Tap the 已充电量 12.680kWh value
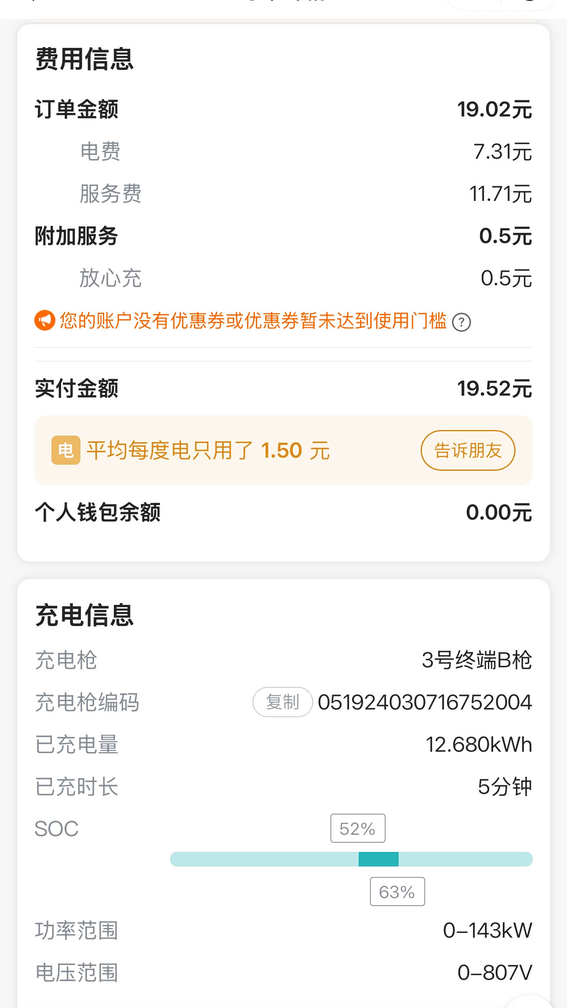 (x=479, y=745)
